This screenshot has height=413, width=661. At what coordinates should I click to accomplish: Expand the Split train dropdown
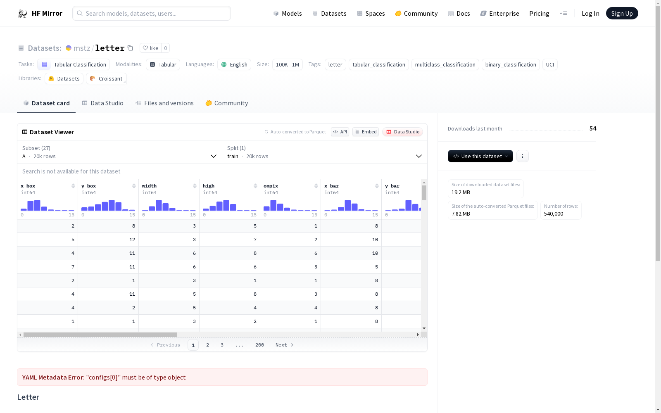click(x=325, y=152)
